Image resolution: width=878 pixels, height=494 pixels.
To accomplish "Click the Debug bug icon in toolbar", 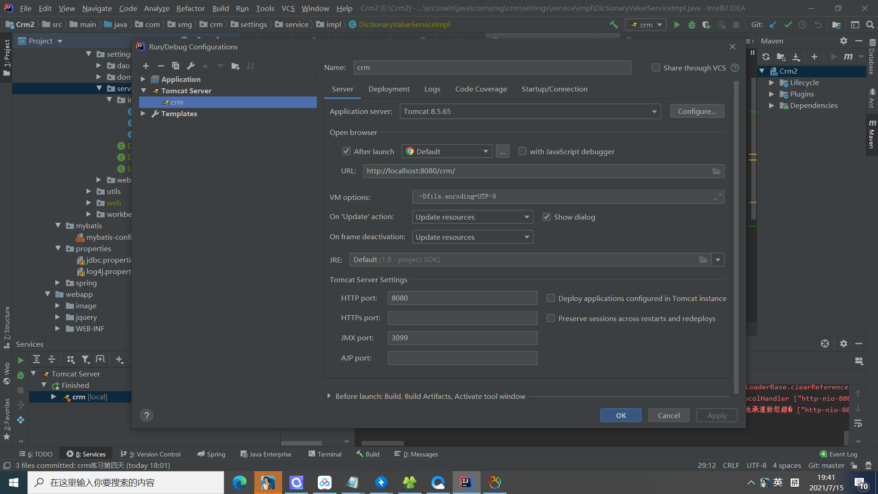I will (692, 25).
